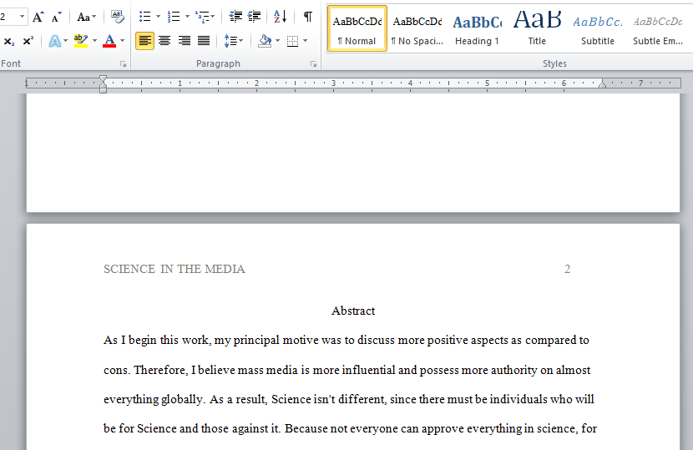Click the Shading paint bucket icon
This screenshot has width=693, height=450.
tap(265, 41)
